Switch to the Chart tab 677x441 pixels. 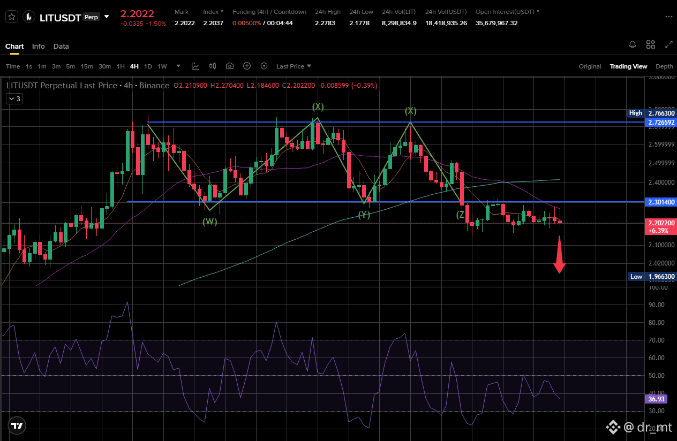14,46
